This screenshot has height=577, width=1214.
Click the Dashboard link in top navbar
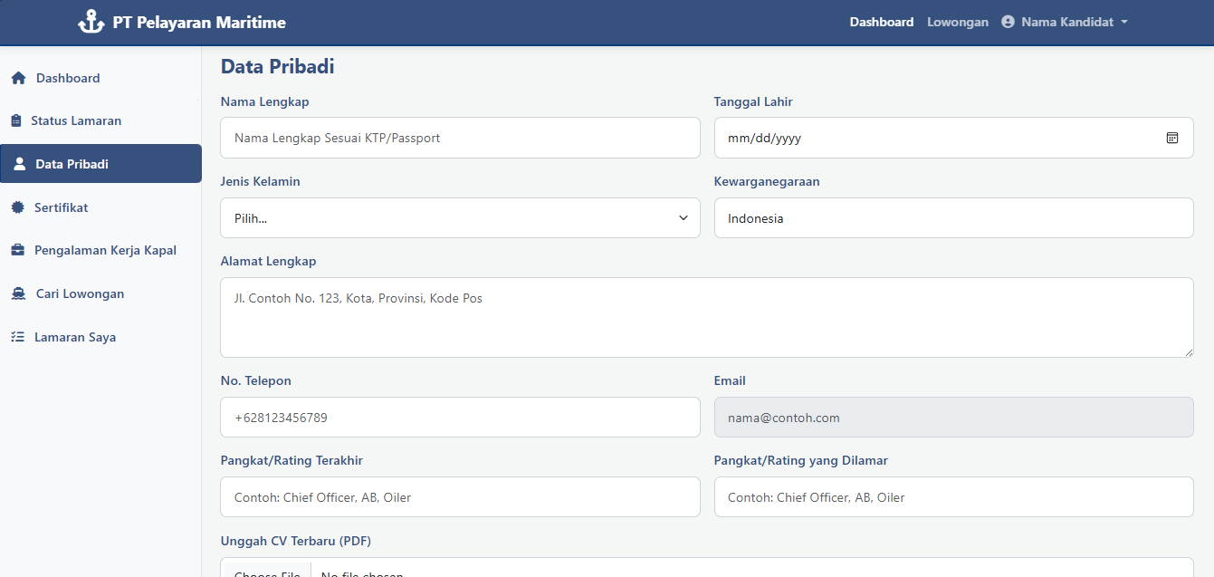coord(881,22)
